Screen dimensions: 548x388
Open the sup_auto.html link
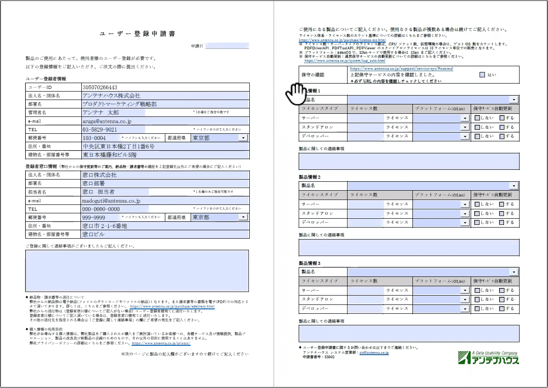click(351, 61)
